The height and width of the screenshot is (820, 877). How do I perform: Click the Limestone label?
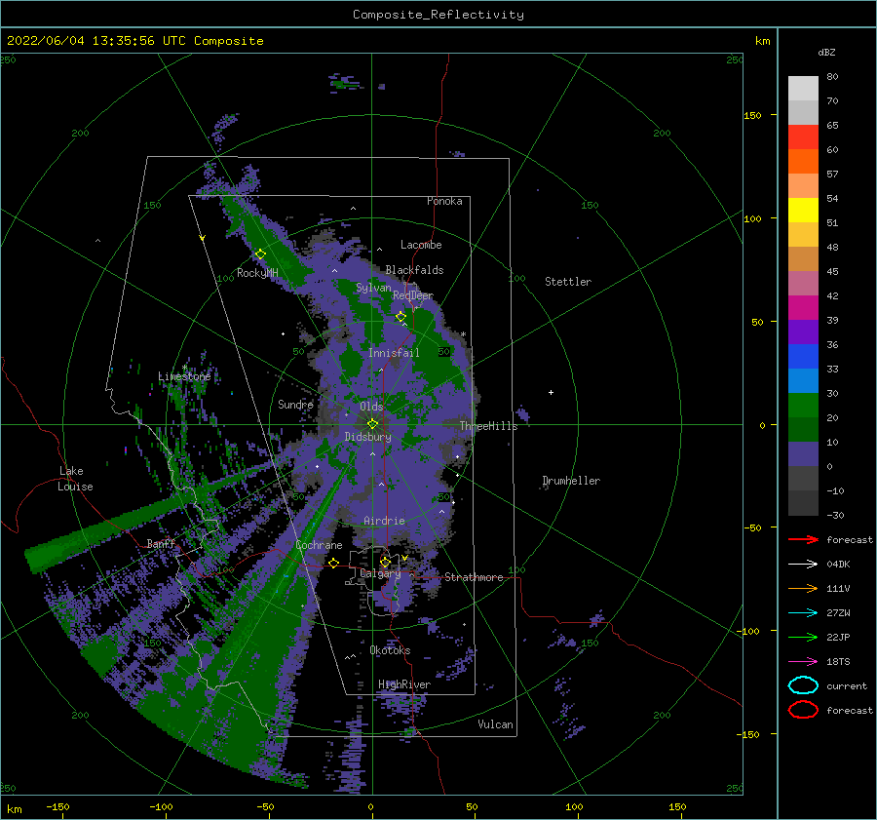pyautogui.click(x=184, y=376)
